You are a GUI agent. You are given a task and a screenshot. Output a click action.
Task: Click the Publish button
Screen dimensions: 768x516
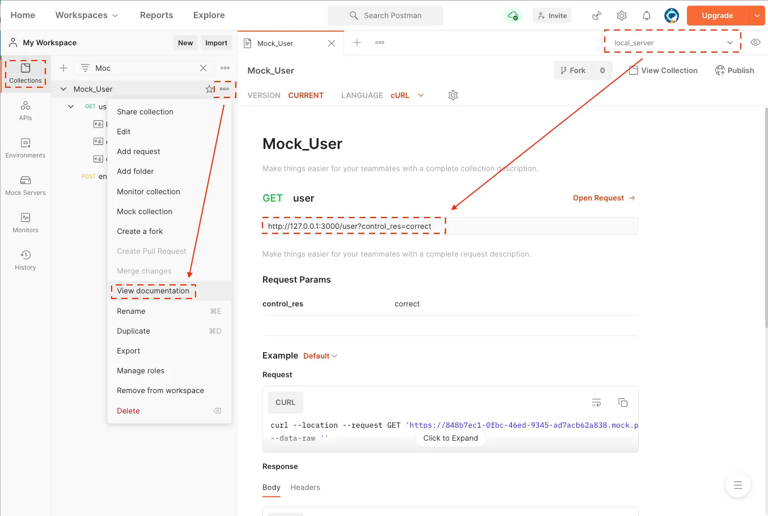pyautogui.click(x=735, y=70)
